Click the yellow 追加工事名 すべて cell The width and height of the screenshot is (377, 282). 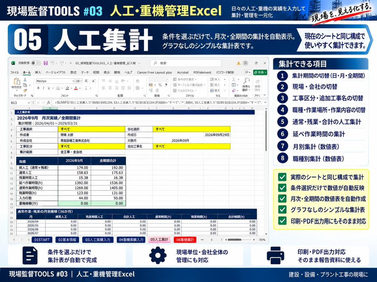[191, 146]
